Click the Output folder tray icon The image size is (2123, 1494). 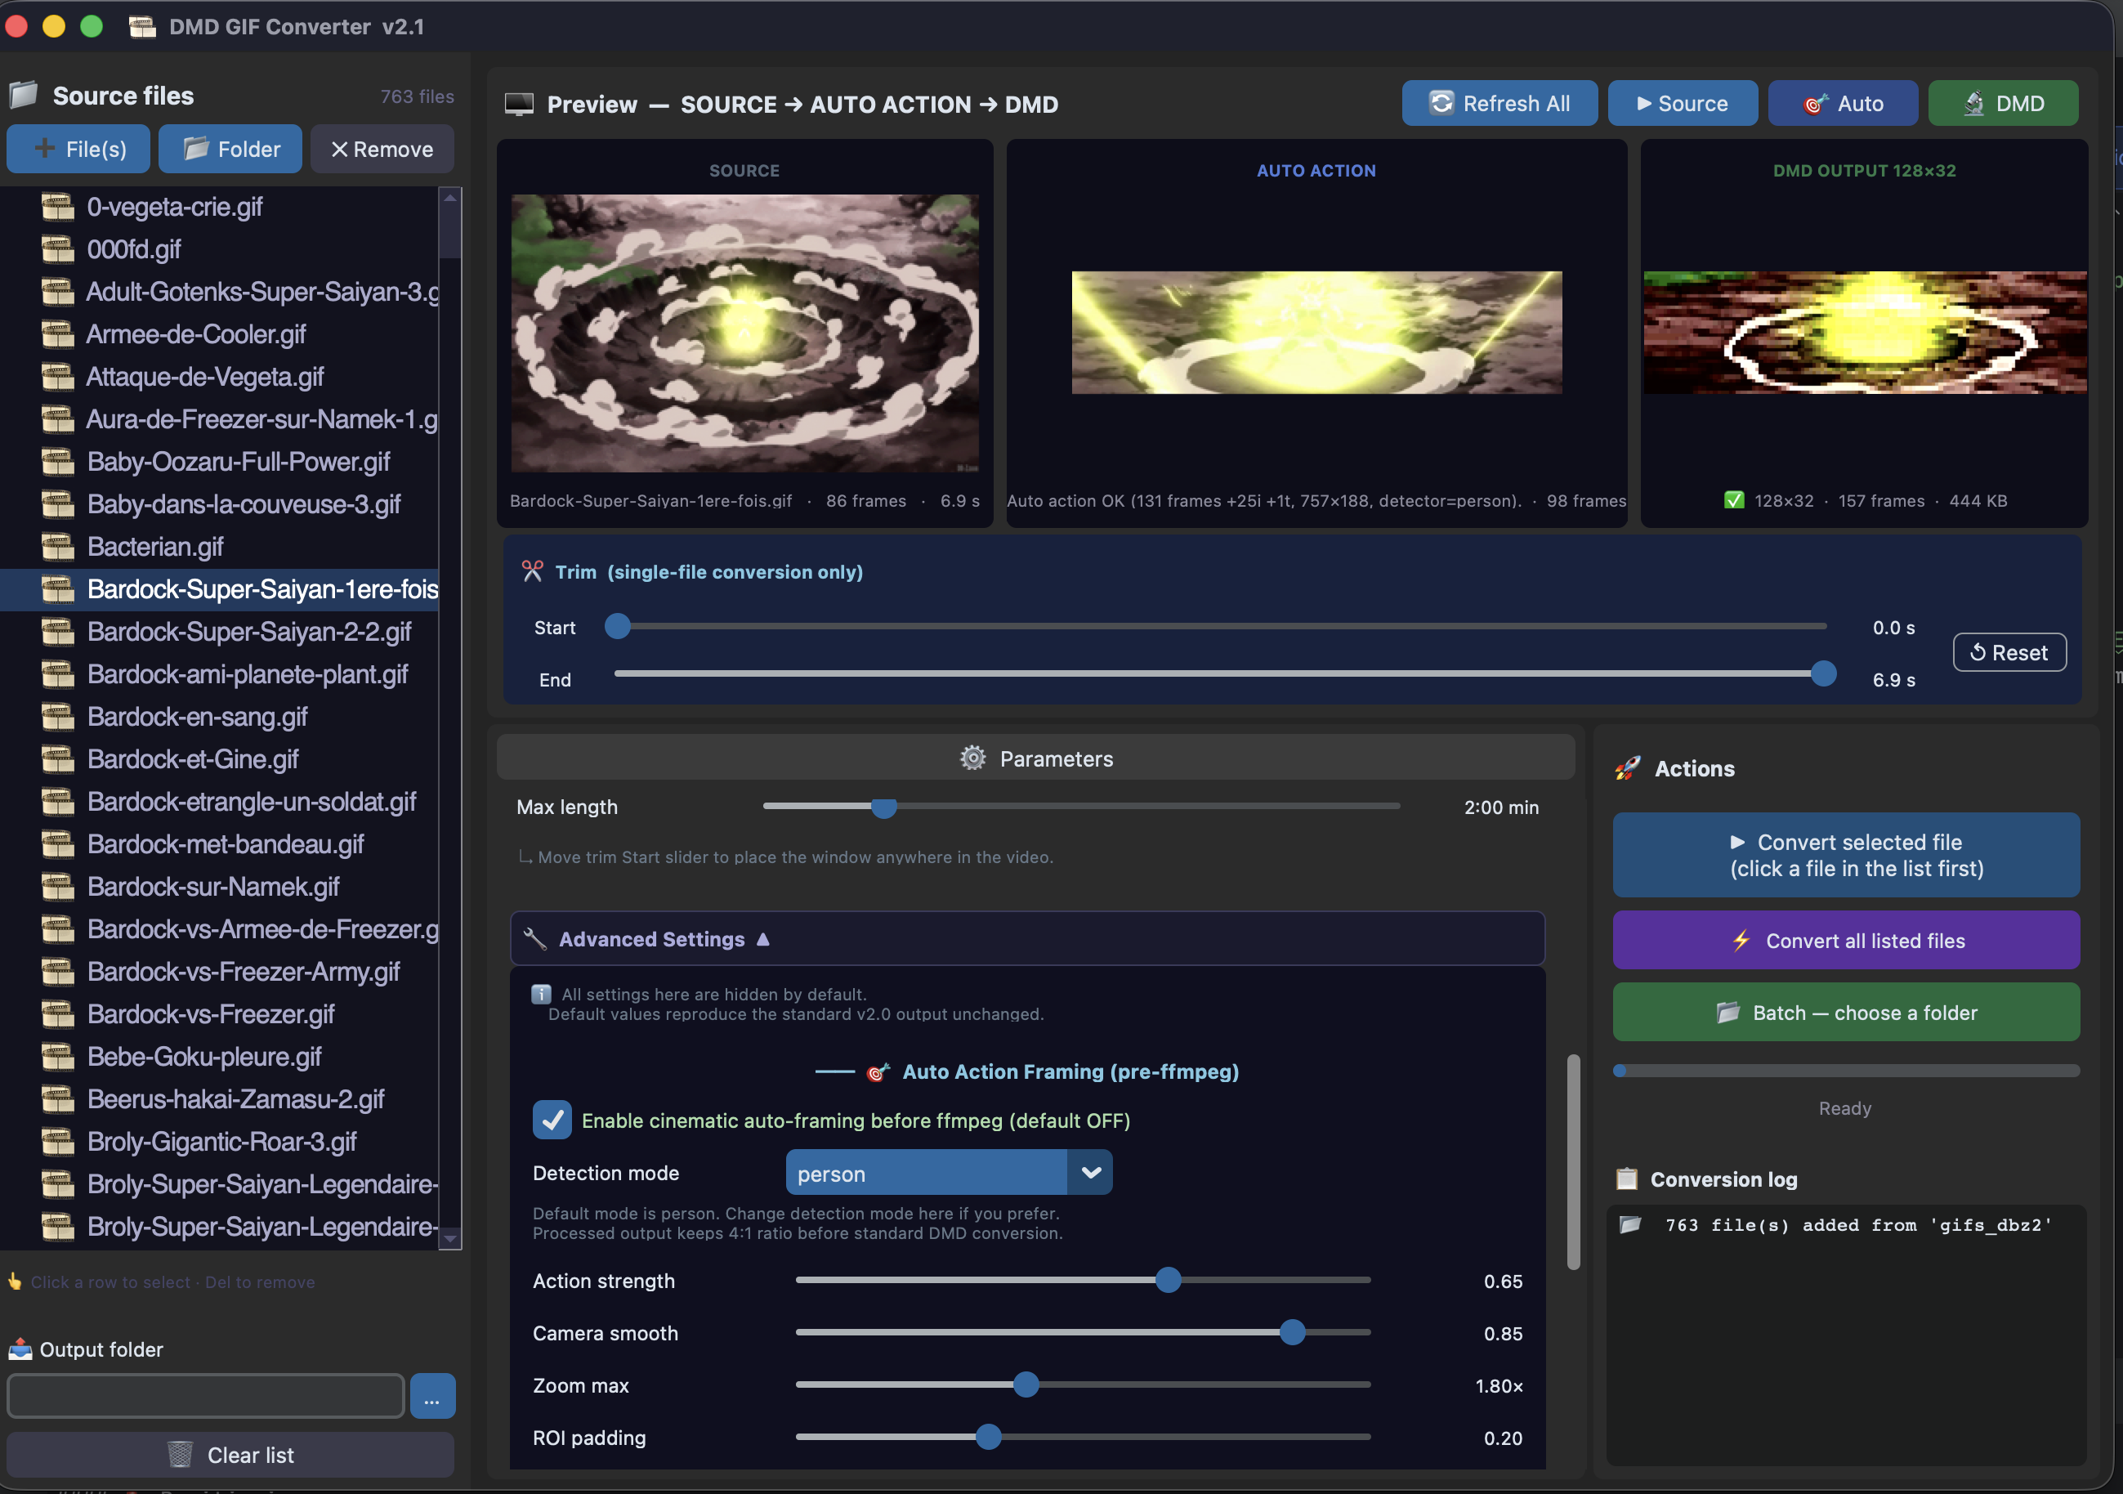pyautogui.click(x=20, y=1350)
